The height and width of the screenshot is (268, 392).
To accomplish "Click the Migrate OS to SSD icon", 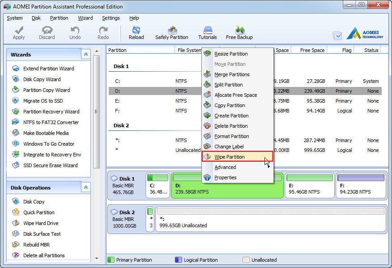I will [x=16, y=101].
